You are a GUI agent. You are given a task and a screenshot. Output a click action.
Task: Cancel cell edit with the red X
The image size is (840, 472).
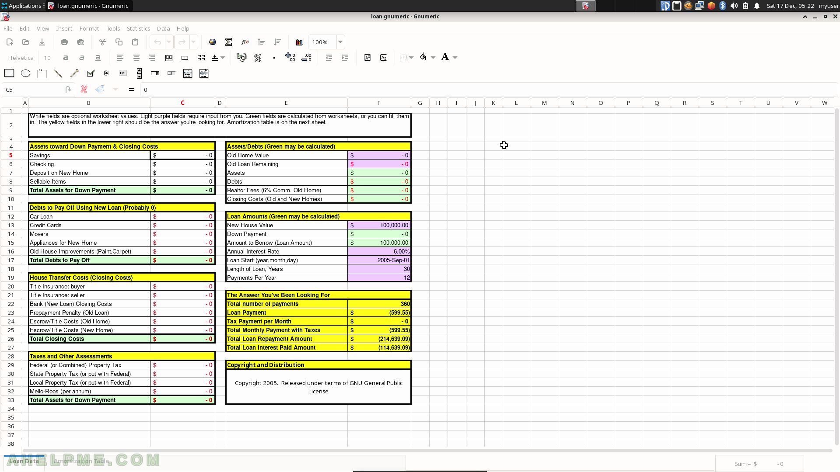pos(84,89)
